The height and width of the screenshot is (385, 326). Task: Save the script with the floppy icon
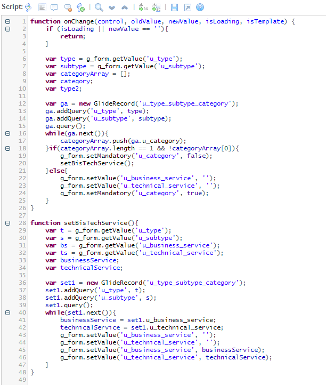(174, 7)
